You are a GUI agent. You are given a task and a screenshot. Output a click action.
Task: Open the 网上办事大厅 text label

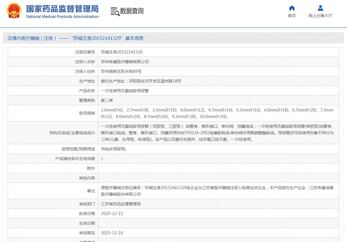coord(320,16)
